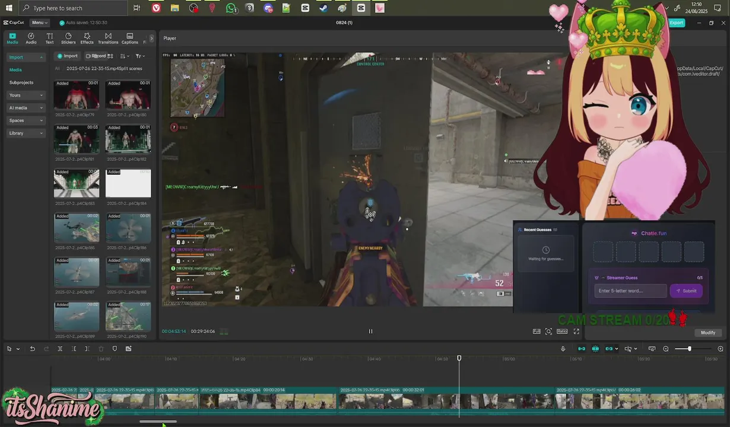Screen dimensions: 730x427
Task: Toggle auto snapping on the timeline
Action: click(595, 349)
